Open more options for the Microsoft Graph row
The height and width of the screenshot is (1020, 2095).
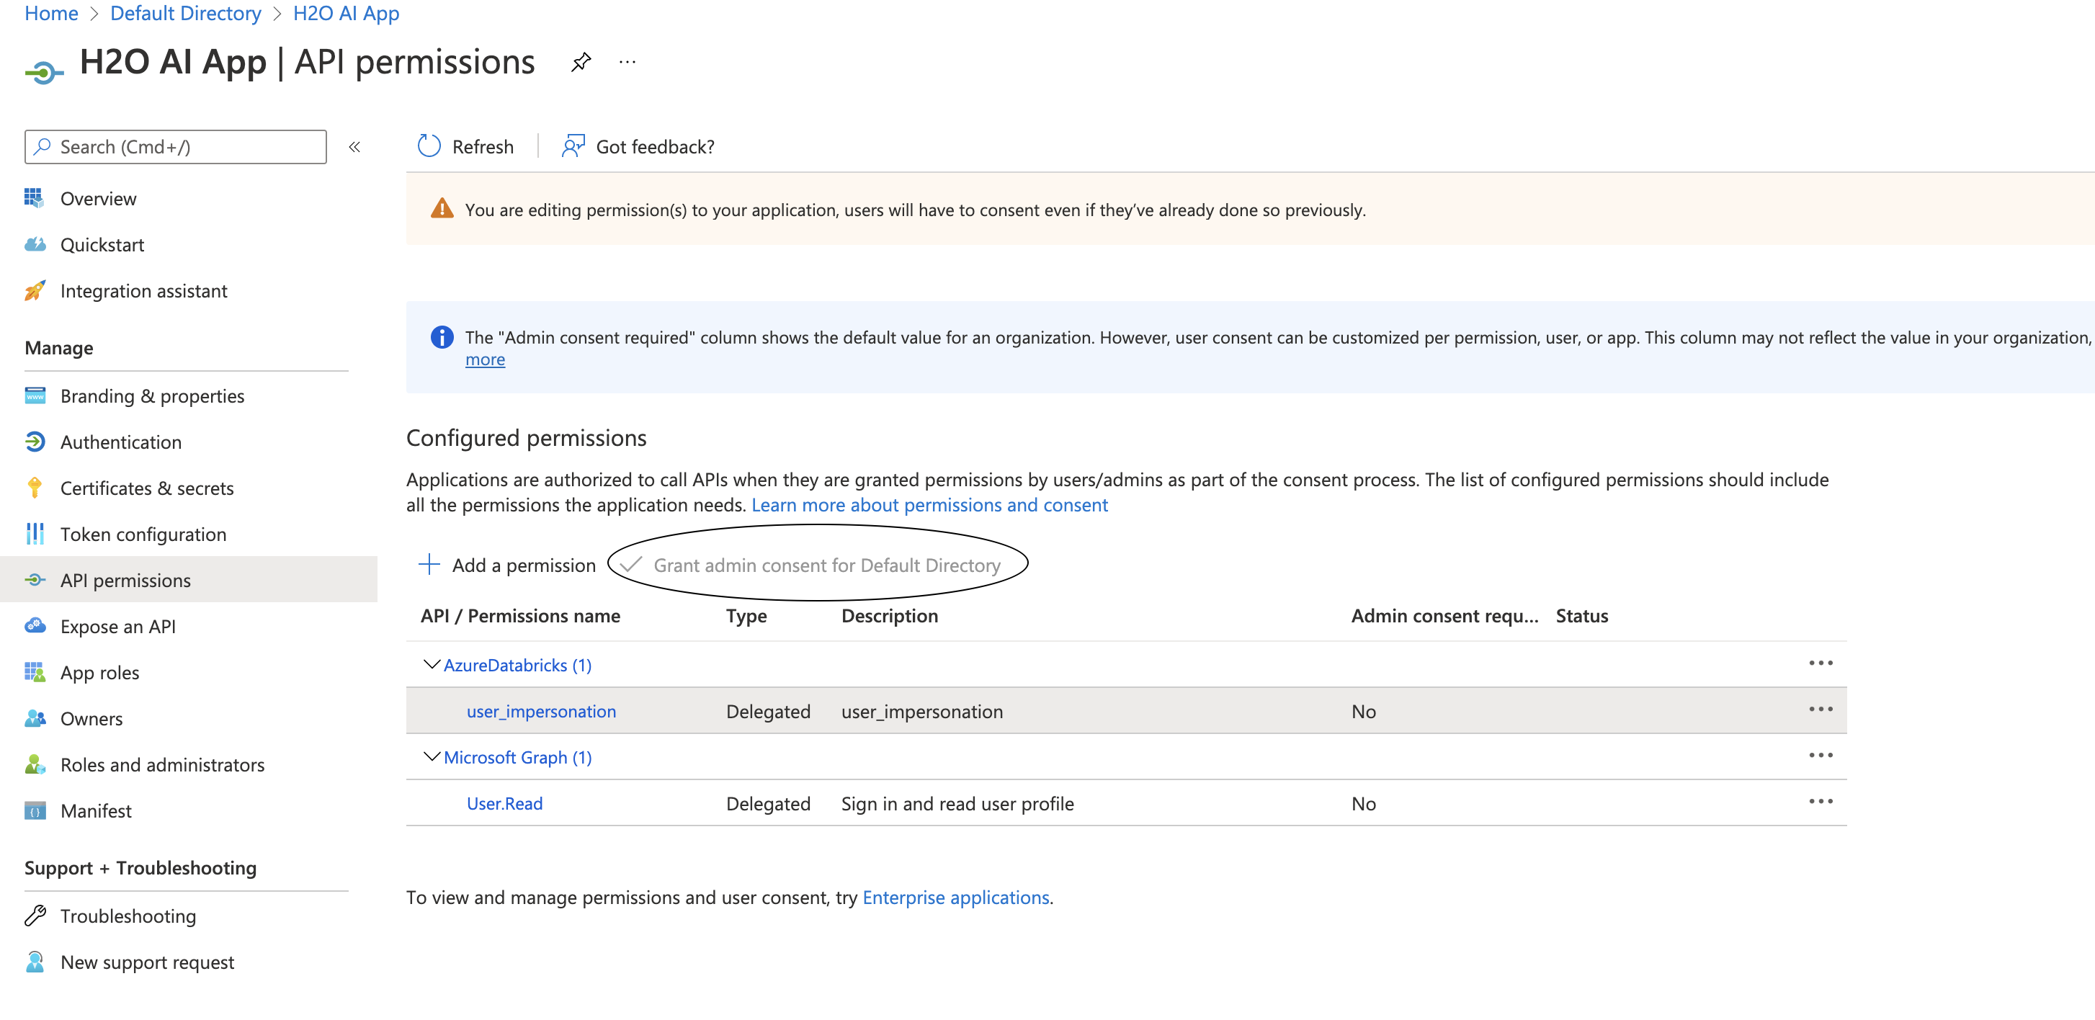1821,756
